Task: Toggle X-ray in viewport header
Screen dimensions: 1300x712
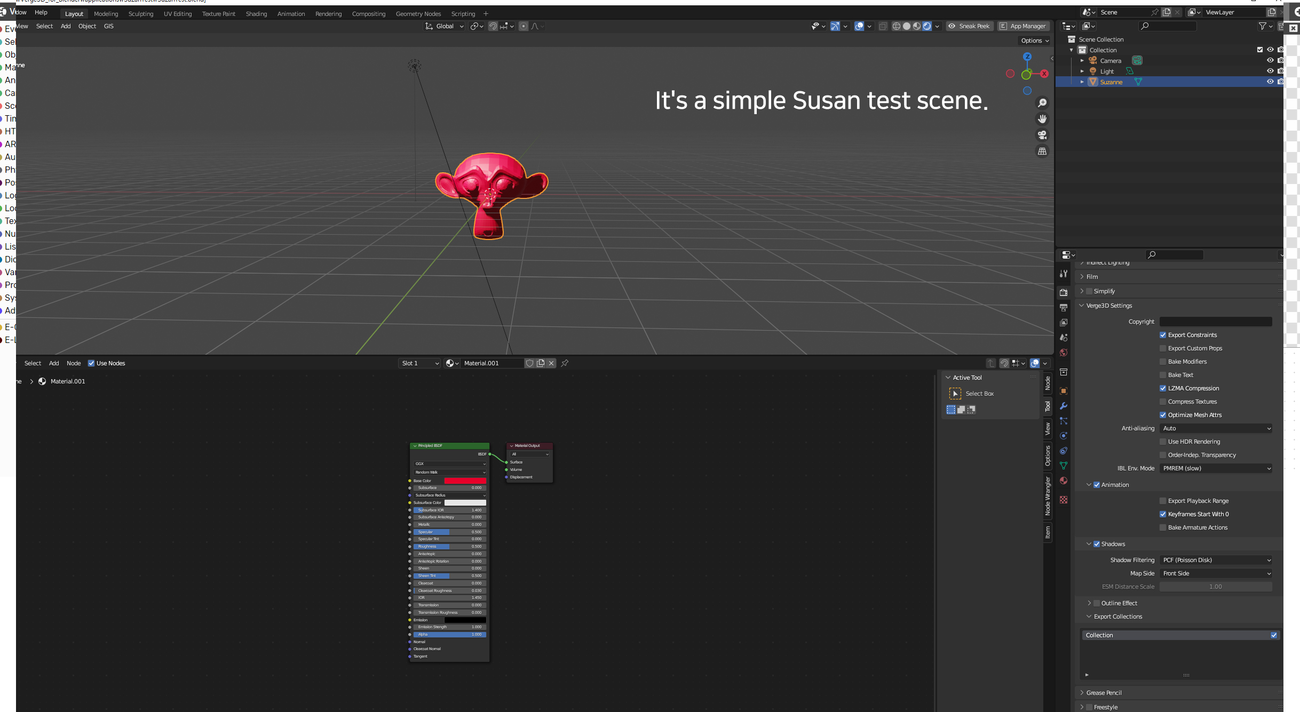Action: [883, 26]
